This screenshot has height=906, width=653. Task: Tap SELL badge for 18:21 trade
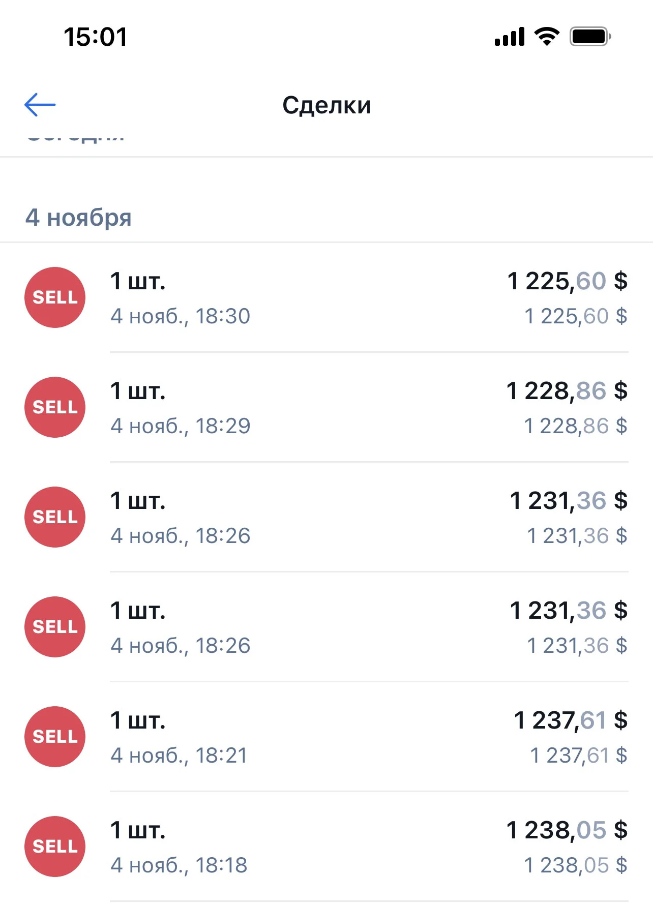(x=55, y=737)
